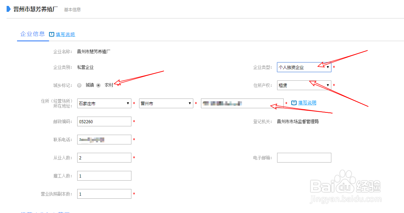
Task: Click the 登记机关 field label
Action: 262,121
